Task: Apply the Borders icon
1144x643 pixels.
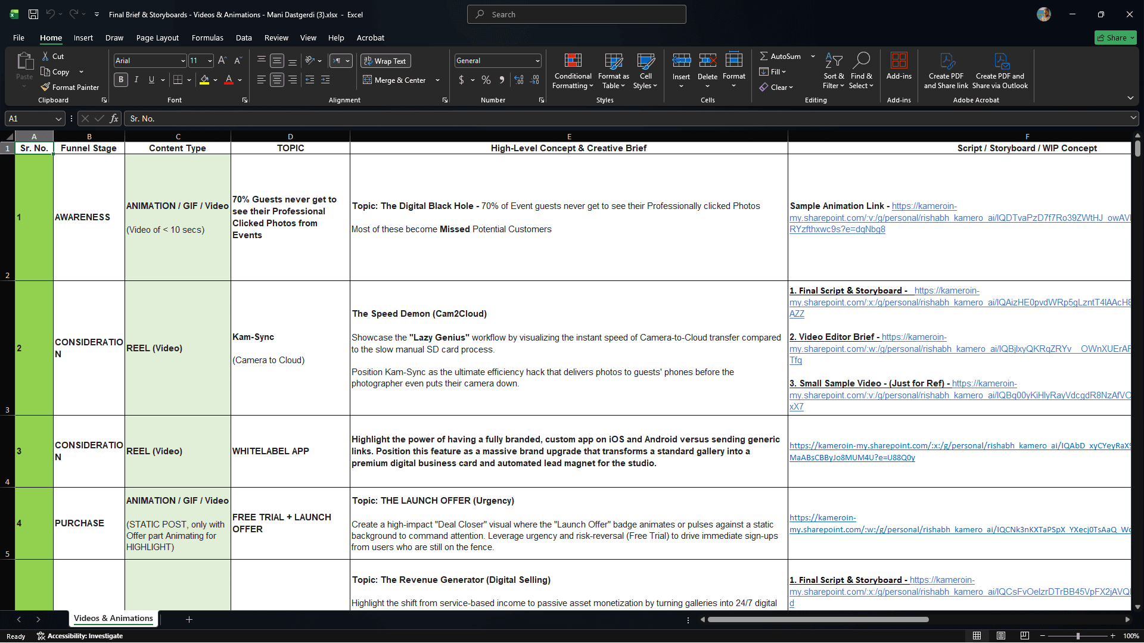Action: tap(178, 80)
